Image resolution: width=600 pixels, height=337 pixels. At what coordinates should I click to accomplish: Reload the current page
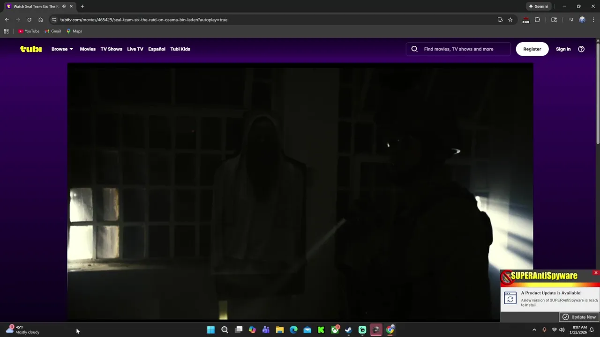pos(29,20)
